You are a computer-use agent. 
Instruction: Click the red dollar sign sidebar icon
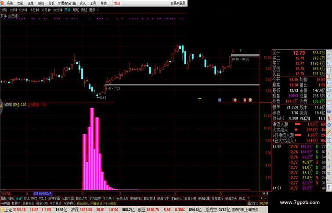coord(329,119)
